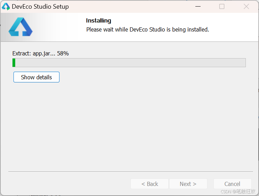The height and width of the screenshot is (196, 259).
Task: Click the bold 'Installing' heading
Action: (99, 20)
